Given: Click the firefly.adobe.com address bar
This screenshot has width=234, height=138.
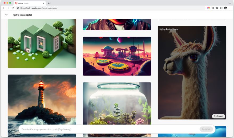Looking at the screenshot, I should tap(110, 8).
